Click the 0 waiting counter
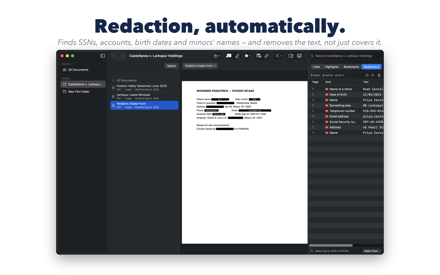Viewport: 440px width, 275px height. click(327, 75)
